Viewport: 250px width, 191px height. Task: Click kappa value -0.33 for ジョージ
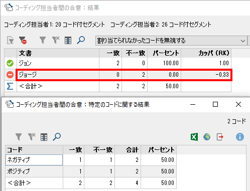click(222, 75)
